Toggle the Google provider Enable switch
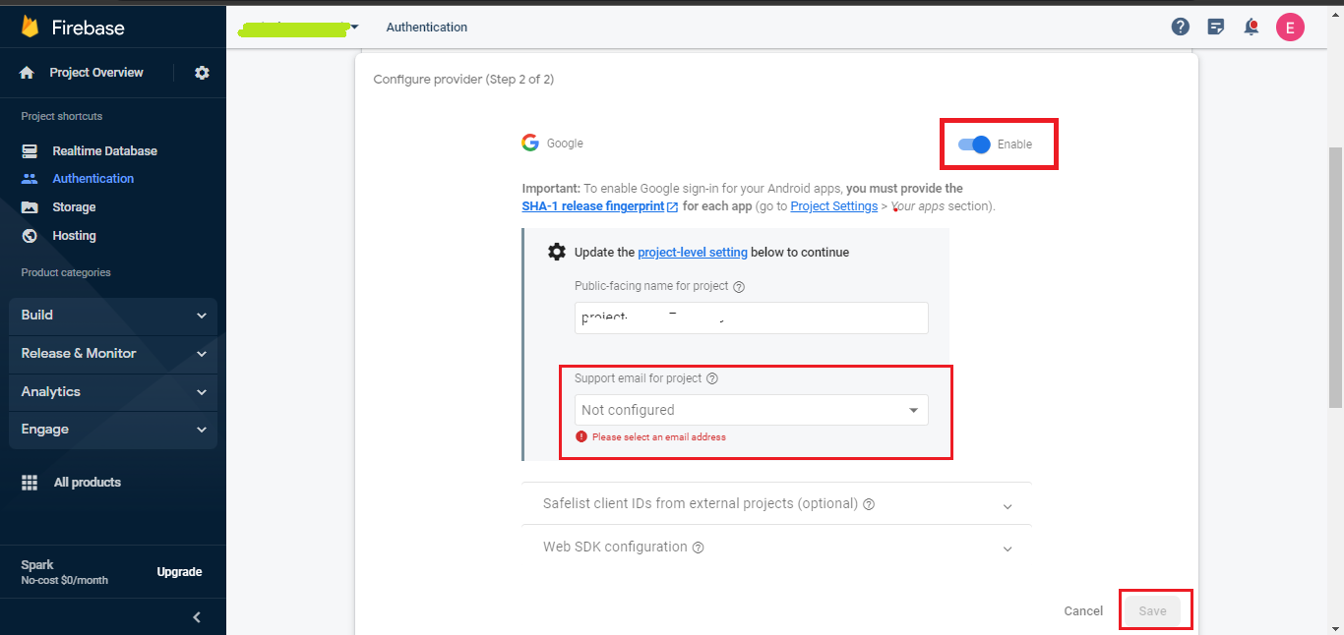 (x=974, y=144)
